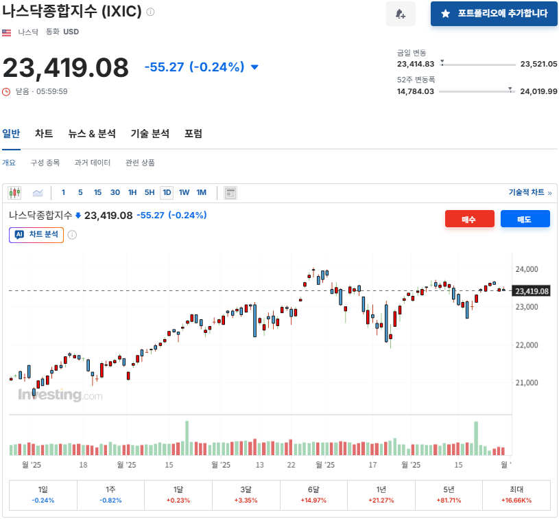Select the 1H interval
This screenshot has width=559, height=519.
[132, 193]
